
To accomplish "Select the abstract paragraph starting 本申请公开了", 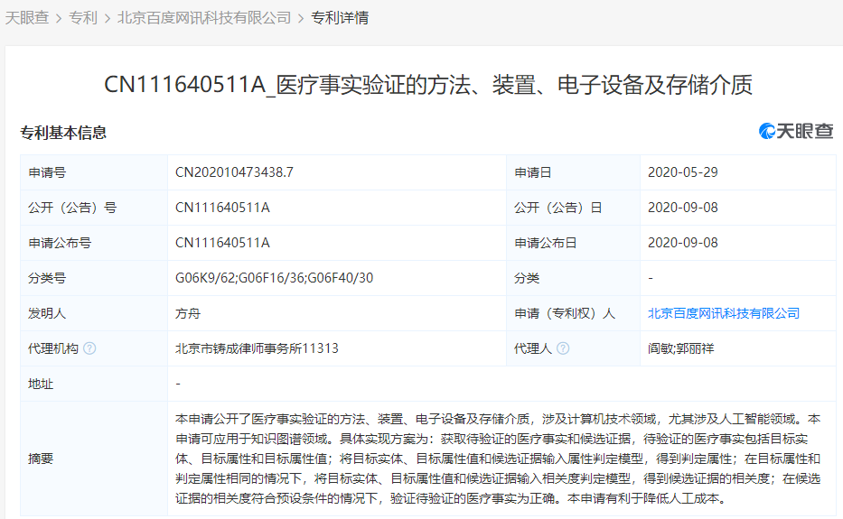I will (498, 459).
